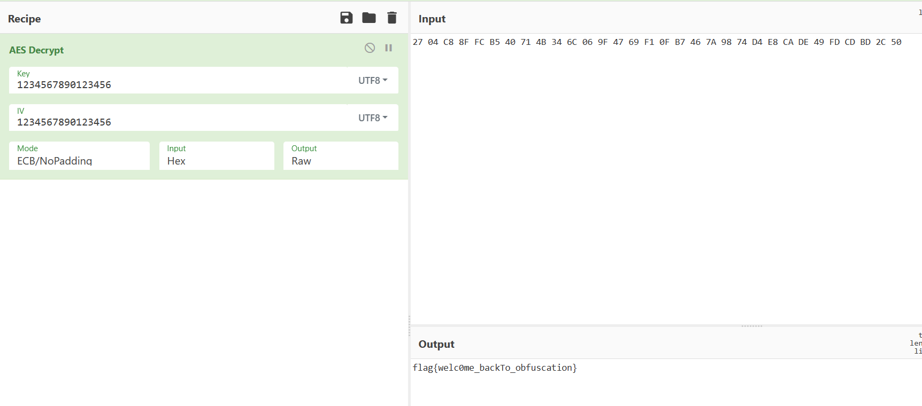Open the Mode ECB/NoPadding dropdown
The height and width of the screenshot is (406, 922).
coord(79,155)
